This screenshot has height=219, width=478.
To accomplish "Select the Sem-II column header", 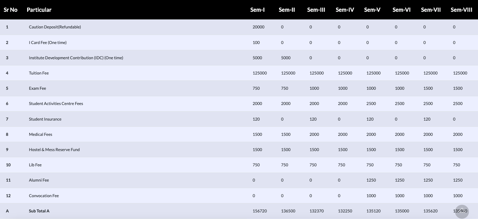I will tap(287, 10).
